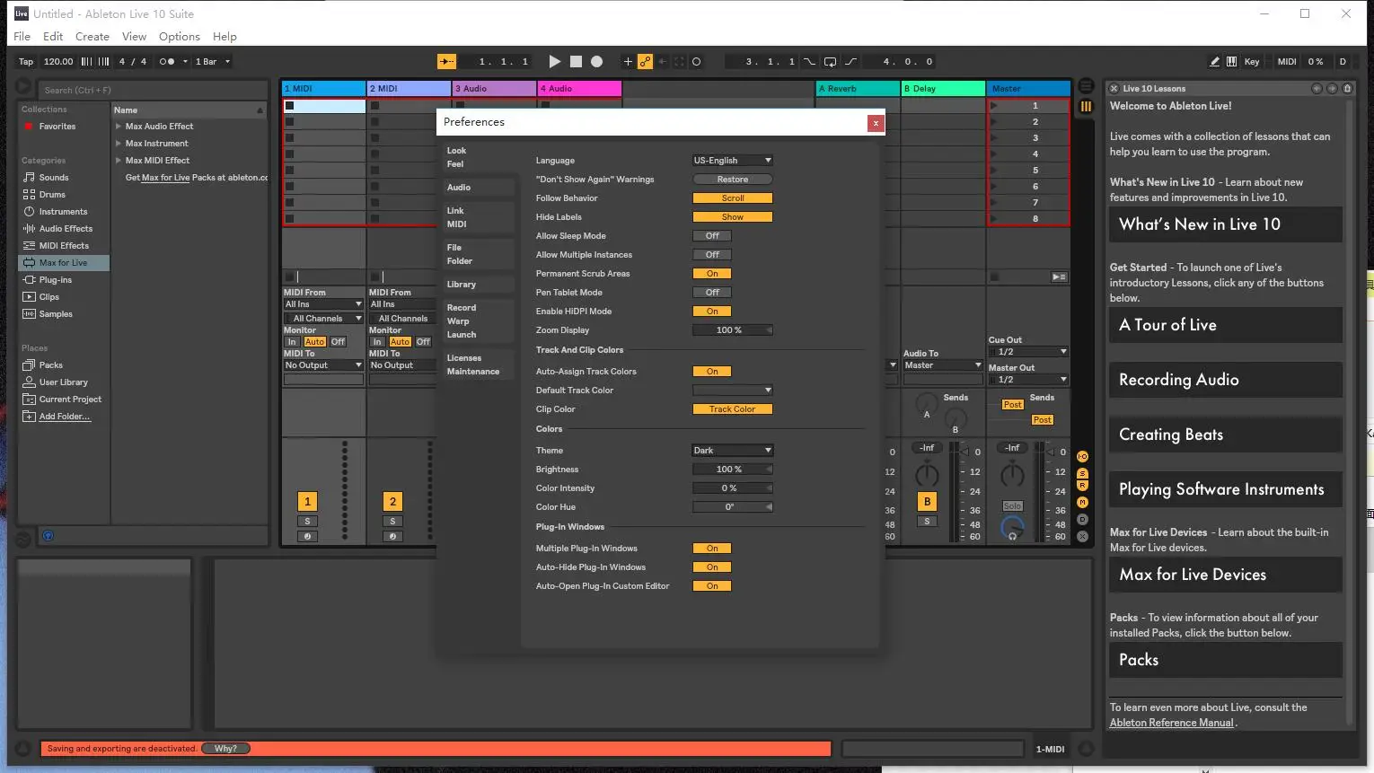Open Audio To Master dropdown on return track
Screen dimensions: 1374x773
coord(942,365)
